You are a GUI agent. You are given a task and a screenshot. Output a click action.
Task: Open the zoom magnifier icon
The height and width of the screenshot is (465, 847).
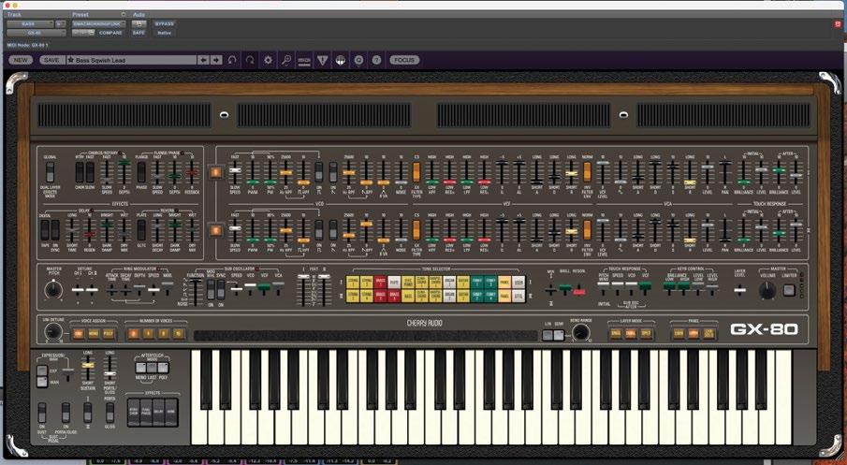[286, 60]
